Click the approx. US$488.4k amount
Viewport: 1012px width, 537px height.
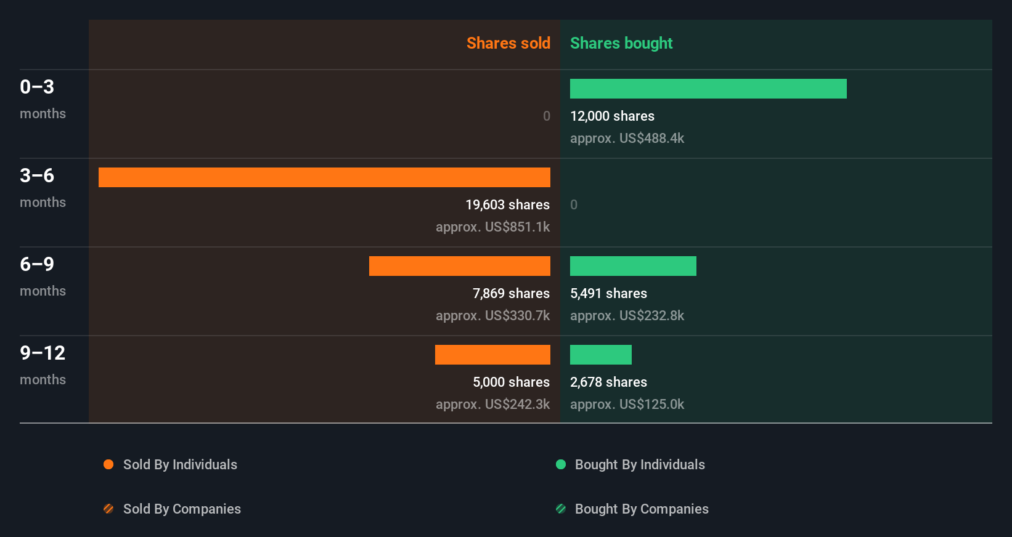[x=627, y=138]
